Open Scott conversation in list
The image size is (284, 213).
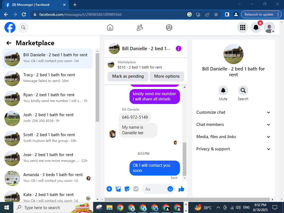coord(48,138)
